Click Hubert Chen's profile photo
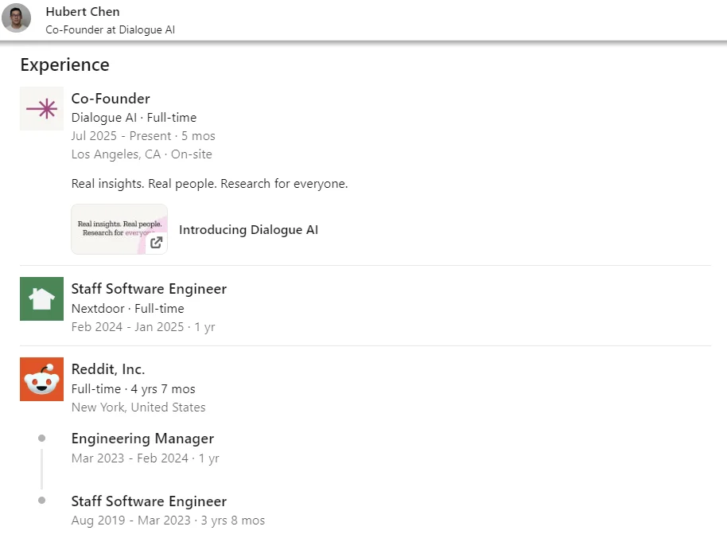 pos(17,18)
